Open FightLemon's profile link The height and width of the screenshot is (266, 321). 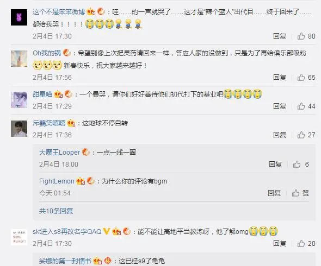click(x=57, y=181)
